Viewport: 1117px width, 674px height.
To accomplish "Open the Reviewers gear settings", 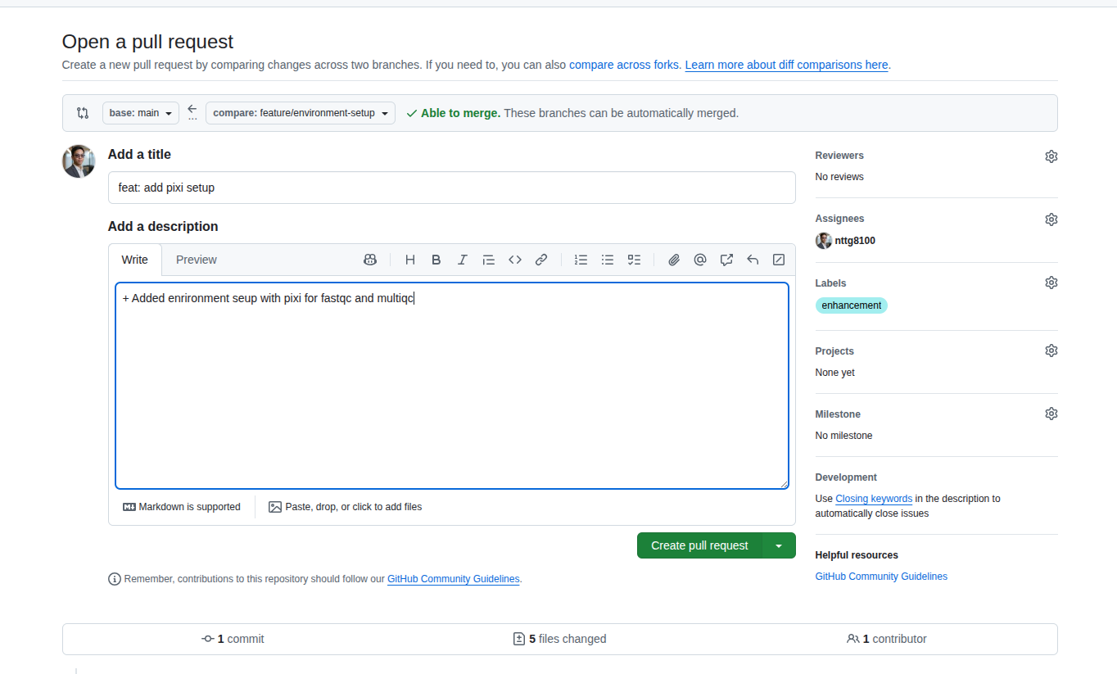I will (1051, 156).
